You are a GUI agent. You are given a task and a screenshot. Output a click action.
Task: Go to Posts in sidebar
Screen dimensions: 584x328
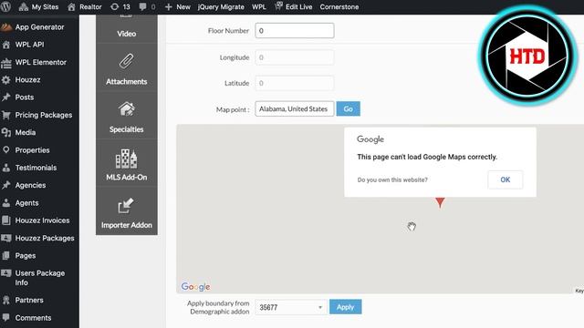pyautogui.click(x=39, y=97)
